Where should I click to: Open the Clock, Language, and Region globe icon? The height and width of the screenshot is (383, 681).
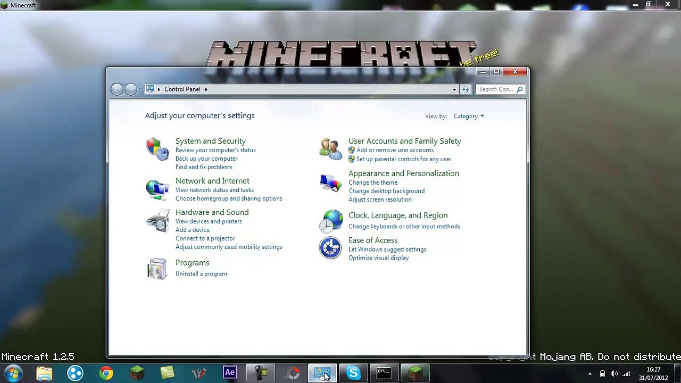pos(331,221)
